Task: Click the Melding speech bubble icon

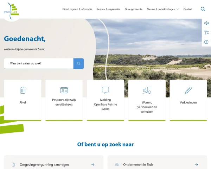Action: pos(105,90)
